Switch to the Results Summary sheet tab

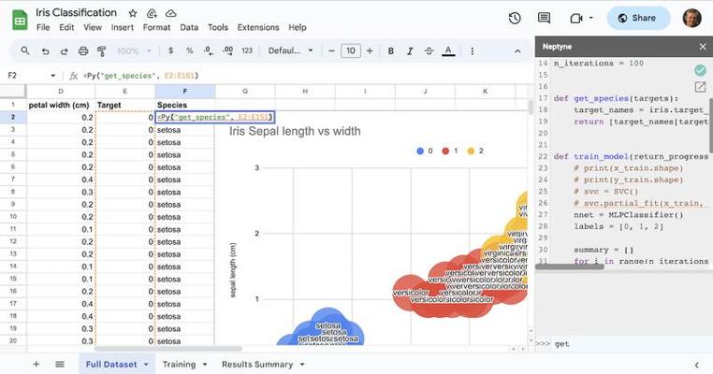[x=257, y=364]
